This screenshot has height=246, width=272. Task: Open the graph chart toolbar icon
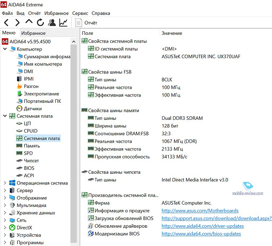63,23
